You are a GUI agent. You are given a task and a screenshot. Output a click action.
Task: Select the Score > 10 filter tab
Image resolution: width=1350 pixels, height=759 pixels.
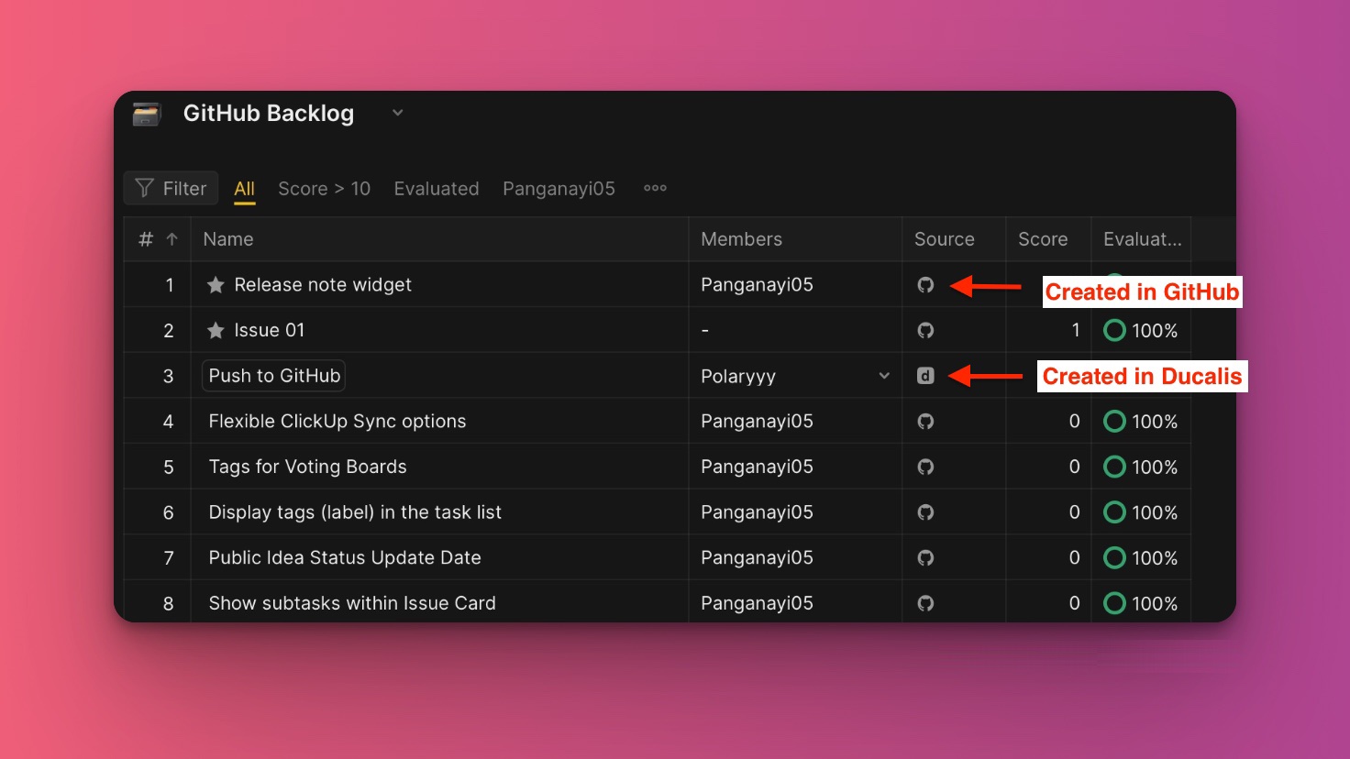pyautogui.click(x=323, y=188)
